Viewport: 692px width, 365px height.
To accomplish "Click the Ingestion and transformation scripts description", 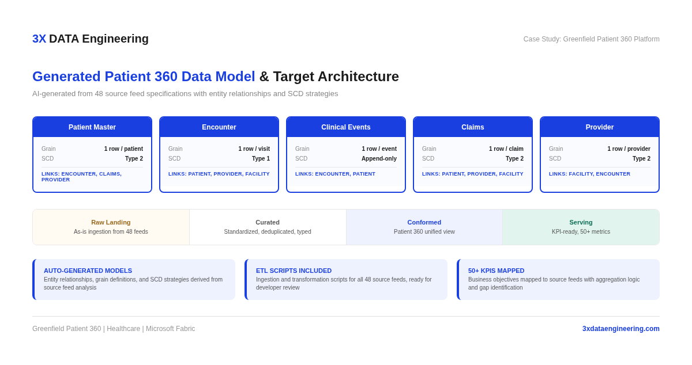I will [344, 284].
